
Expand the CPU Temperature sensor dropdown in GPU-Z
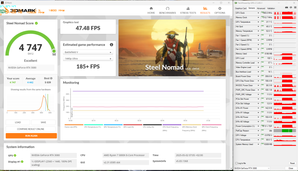pos(258,140)
